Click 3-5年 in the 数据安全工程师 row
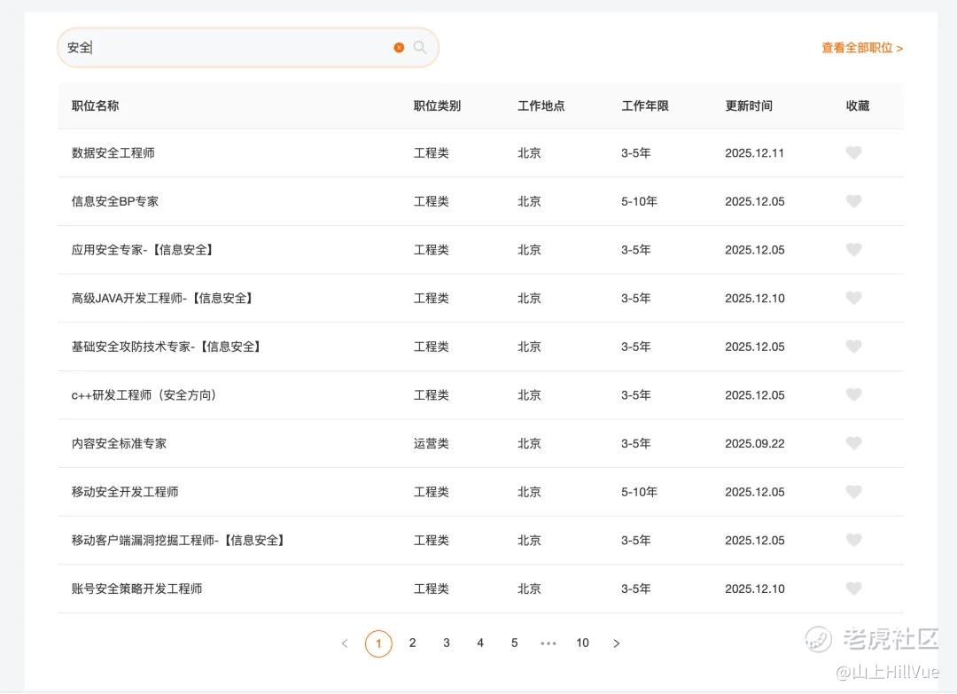Screen dimensions: 957x694 636,152
